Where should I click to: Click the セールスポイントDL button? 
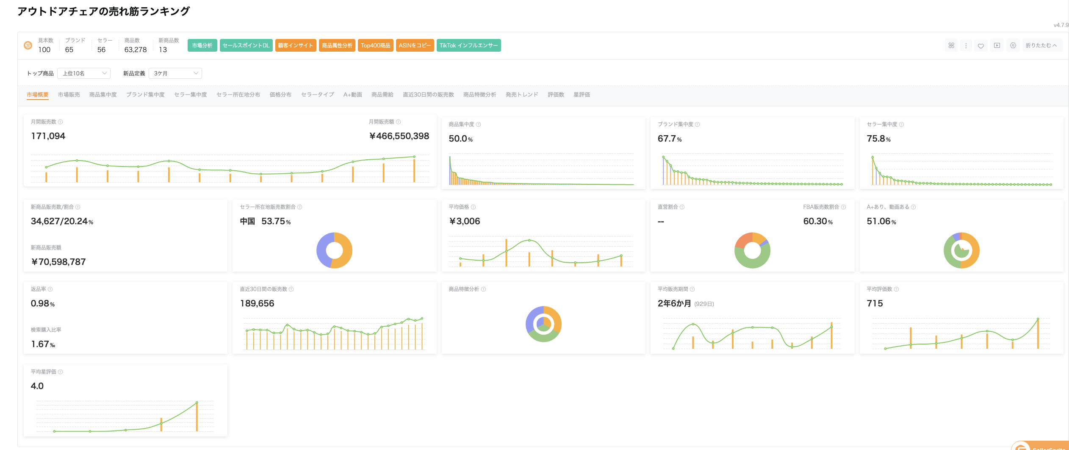coord(246,45)
